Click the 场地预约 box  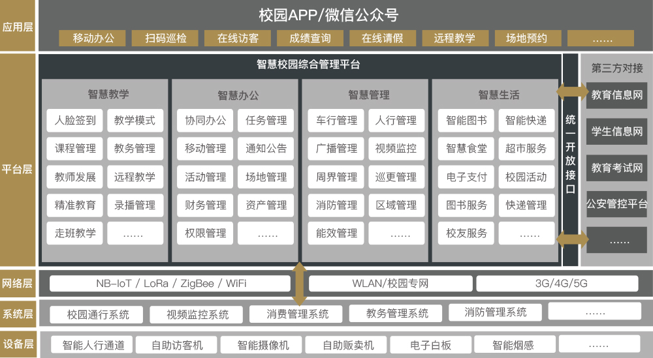tap(527, 38)
